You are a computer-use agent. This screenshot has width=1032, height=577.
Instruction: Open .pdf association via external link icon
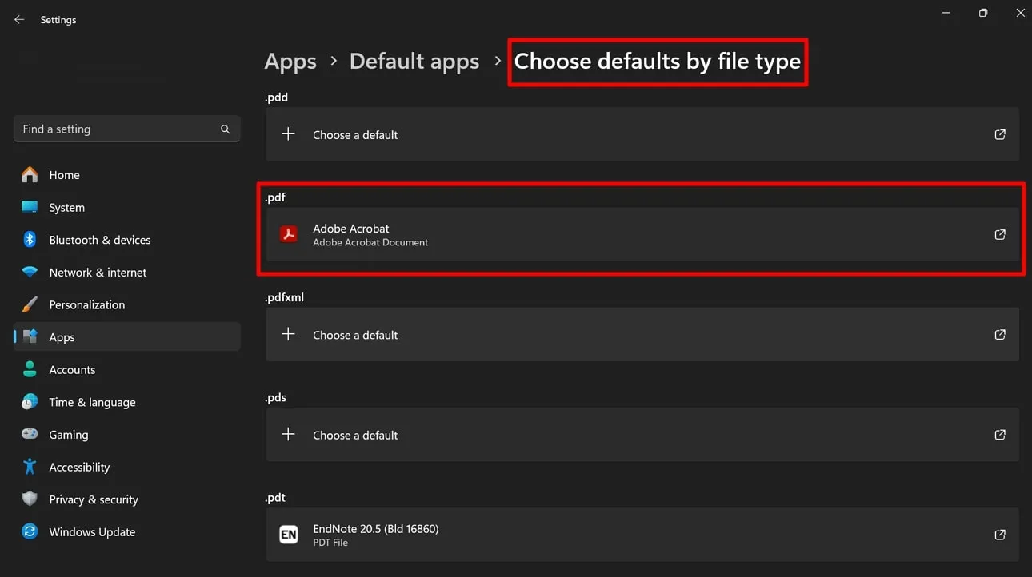(999, 234)
